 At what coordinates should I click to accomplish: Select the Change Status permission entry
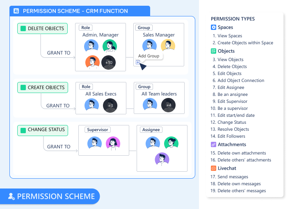pyautogui.click(x=231, y=122)
